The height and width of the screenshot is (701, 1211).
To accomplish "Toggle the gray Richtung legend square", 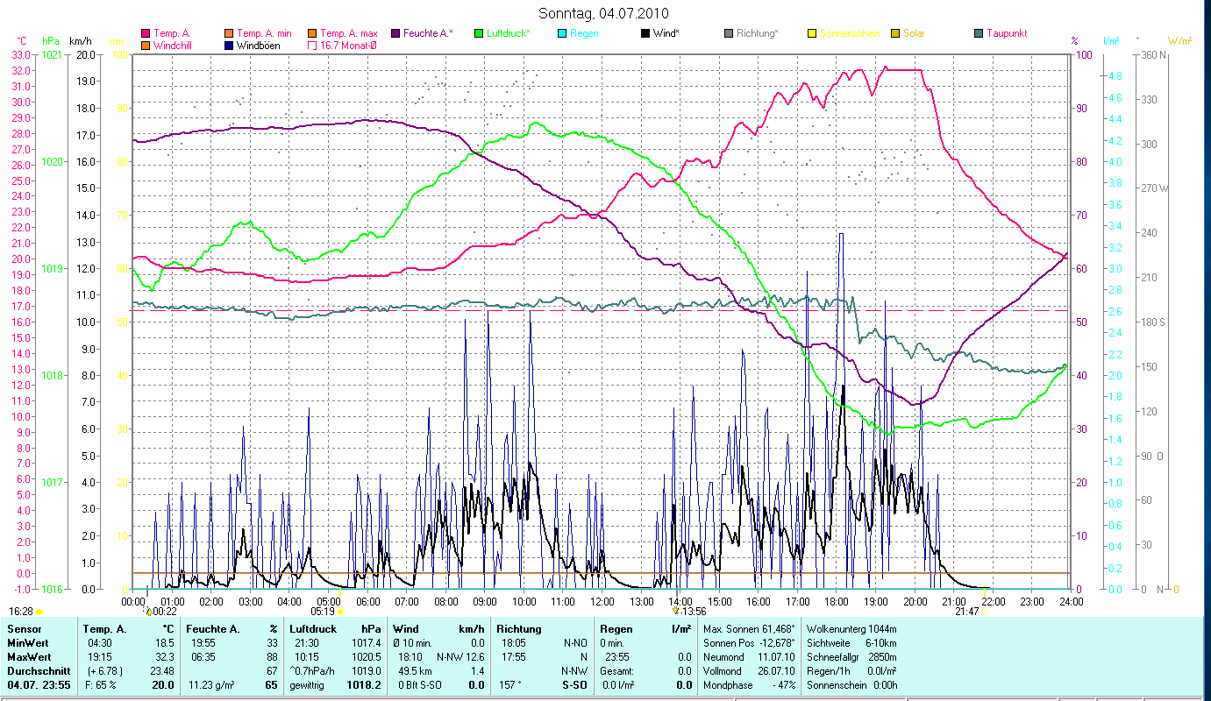I will pos(730,33).
